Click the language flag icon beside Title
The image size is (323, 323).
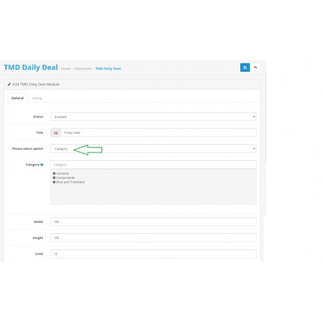(56, 132)
